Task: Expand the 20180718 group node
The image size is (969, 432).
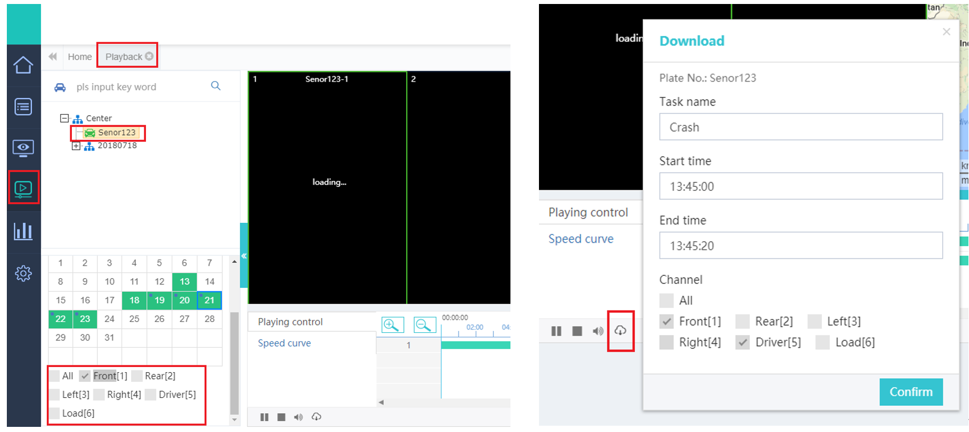Action: click(x=76, y=146)
